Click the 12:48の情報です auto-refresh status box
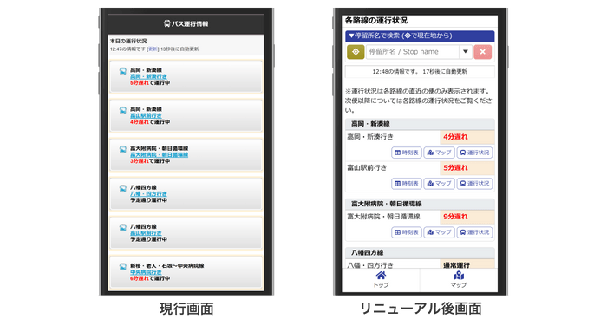 (x=420, y=72)
